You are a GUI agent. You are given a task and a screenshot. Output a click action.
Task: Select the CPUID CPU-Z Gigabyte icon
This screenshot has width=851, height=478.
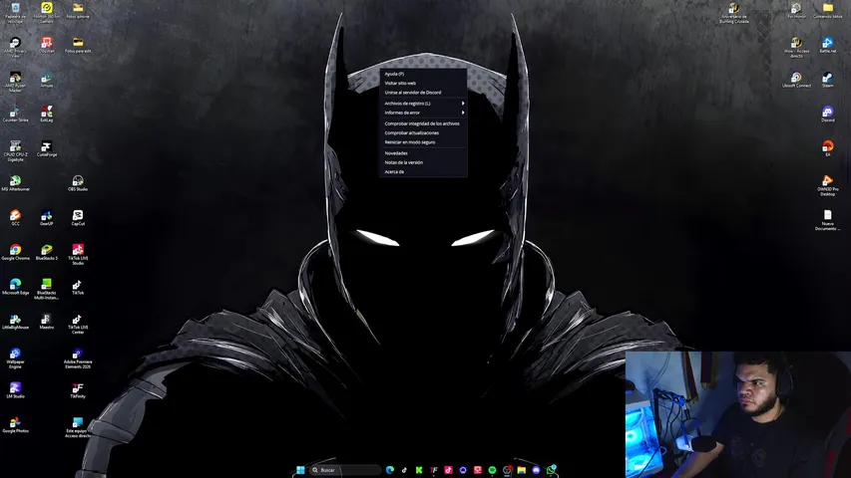coord(15,150)
